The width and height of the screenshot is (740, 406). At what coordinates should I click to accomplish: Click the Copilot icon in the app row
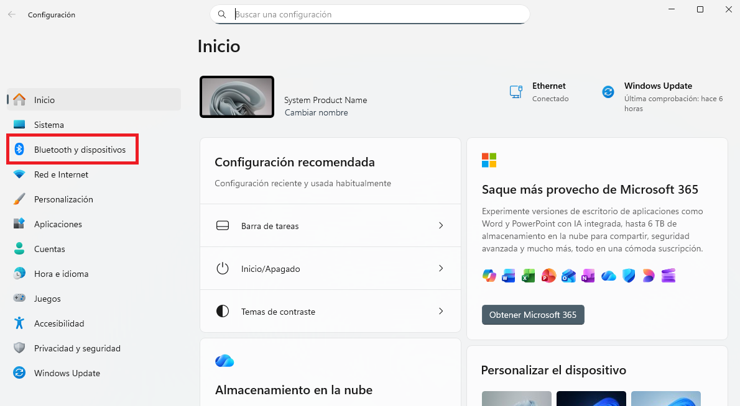(489, 276)
